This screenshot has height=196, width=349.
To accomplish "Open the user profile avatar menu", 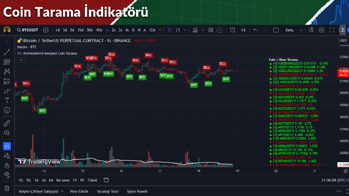I will [x=7, y=30].
